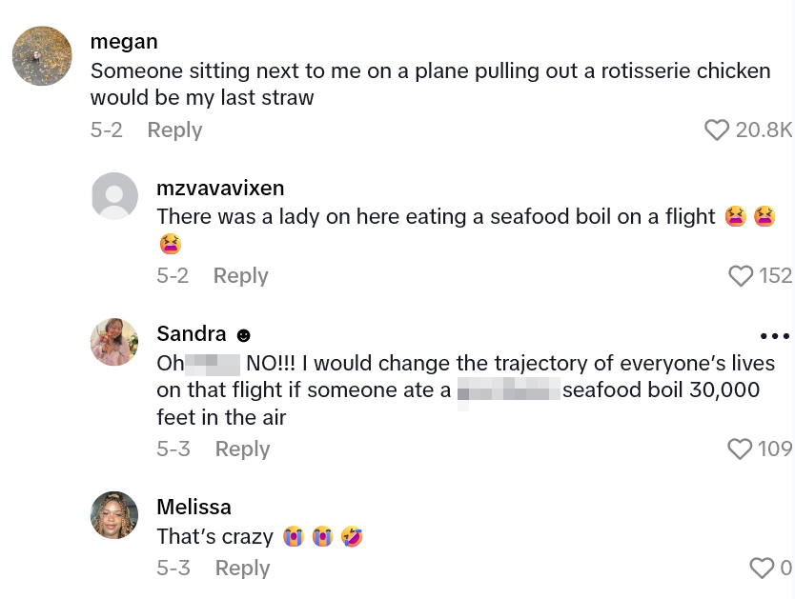The width and height of the screenshot is (795, 599).
Task: Open mzvavavixen's default avatar
Action: click(114, 196)
